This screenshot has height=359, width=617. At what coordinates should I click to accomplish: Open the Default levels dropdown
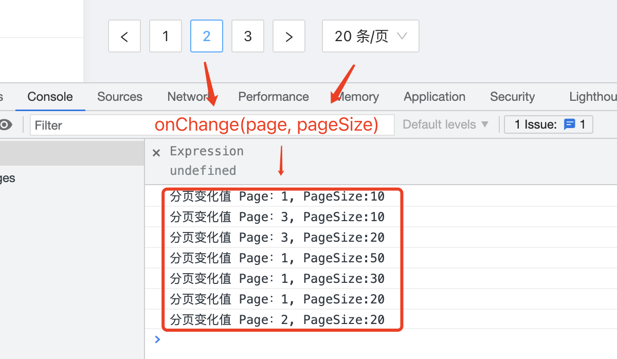446,124
